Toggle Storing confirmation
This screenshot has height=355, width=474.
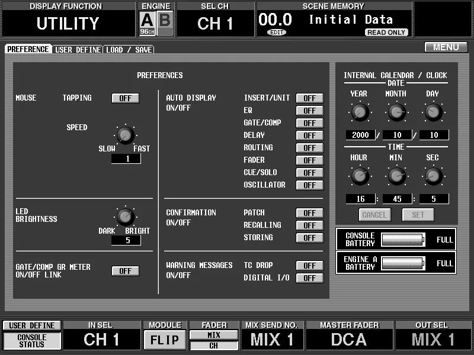(x=309, y=238)
